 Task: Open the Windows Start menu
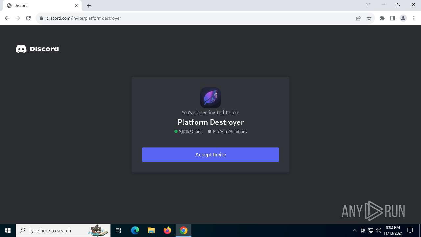[8, 230]
